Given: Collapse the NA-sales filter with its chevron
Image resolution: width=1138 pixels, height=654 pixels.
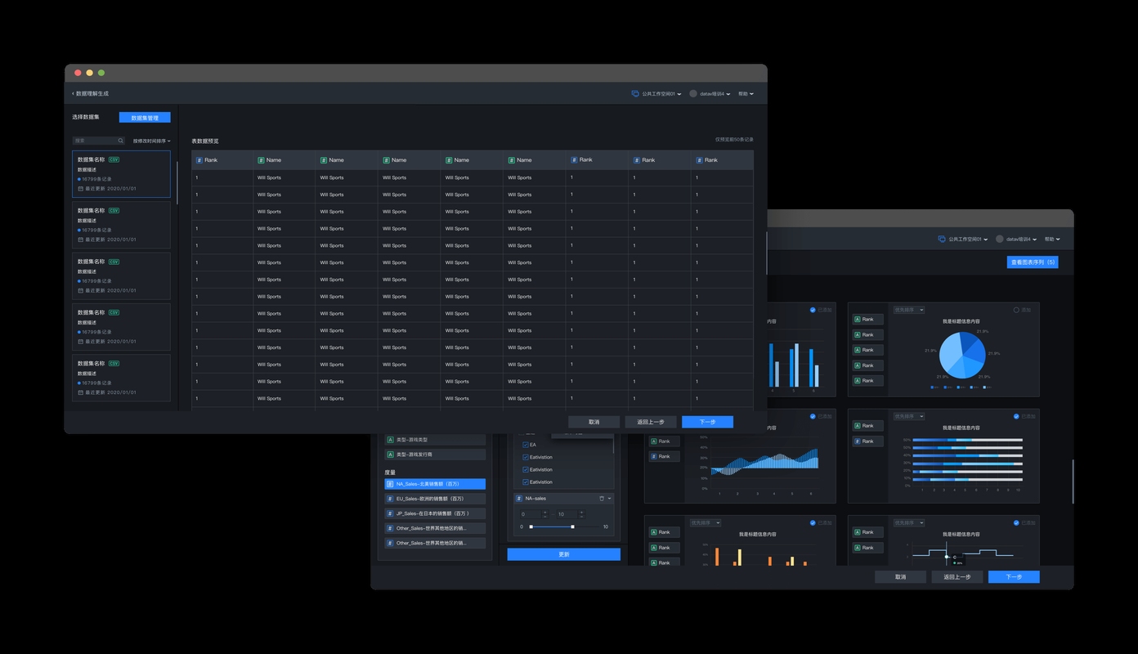Looking at the screenshot, I should coord(610,498).
